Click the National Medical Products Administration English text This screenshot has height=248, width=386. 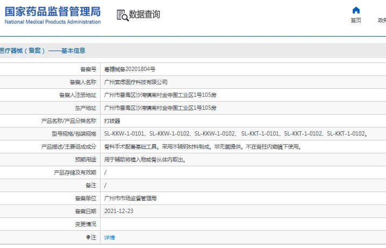53,22
